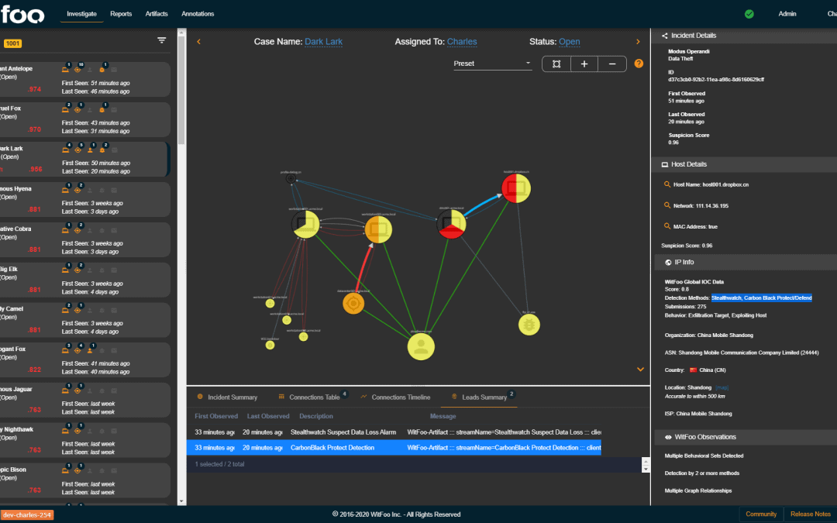Viewport: 837px width, 523px height.
Task: Select the Dark Lark incident card
Action: click(x=84, y=159)
